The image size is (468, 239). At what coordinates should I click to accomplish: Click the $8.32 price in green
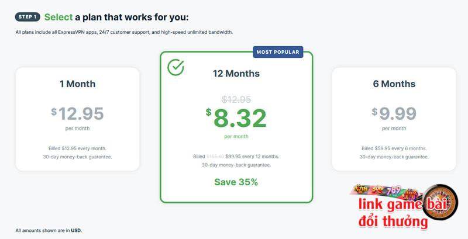[x=236, y=118]
